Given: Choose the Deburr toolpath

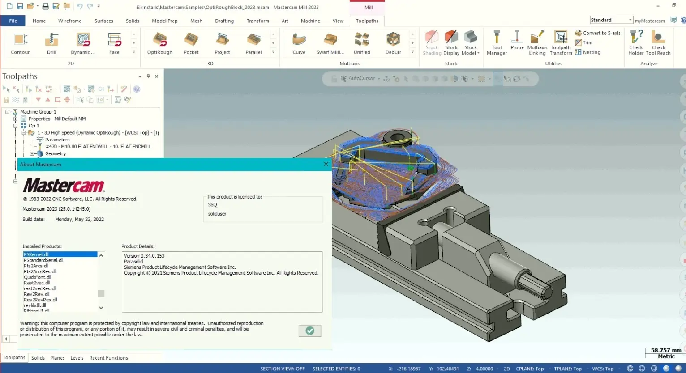Looking at the screenshot, I should [x=393, y=43].
